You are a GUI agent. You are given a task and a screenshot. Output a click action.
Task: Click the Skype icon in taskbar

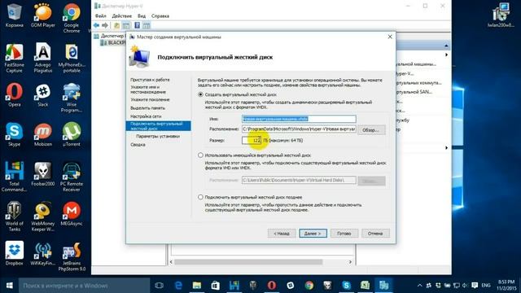pos(346,285)
